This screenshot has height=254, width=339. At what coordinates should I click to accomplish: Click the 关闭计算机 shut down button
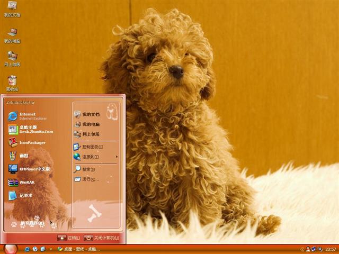click(x=101, y=238)
